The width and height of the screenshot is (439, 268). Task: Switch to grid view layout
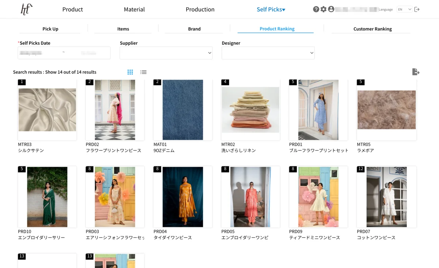point(130,72)
